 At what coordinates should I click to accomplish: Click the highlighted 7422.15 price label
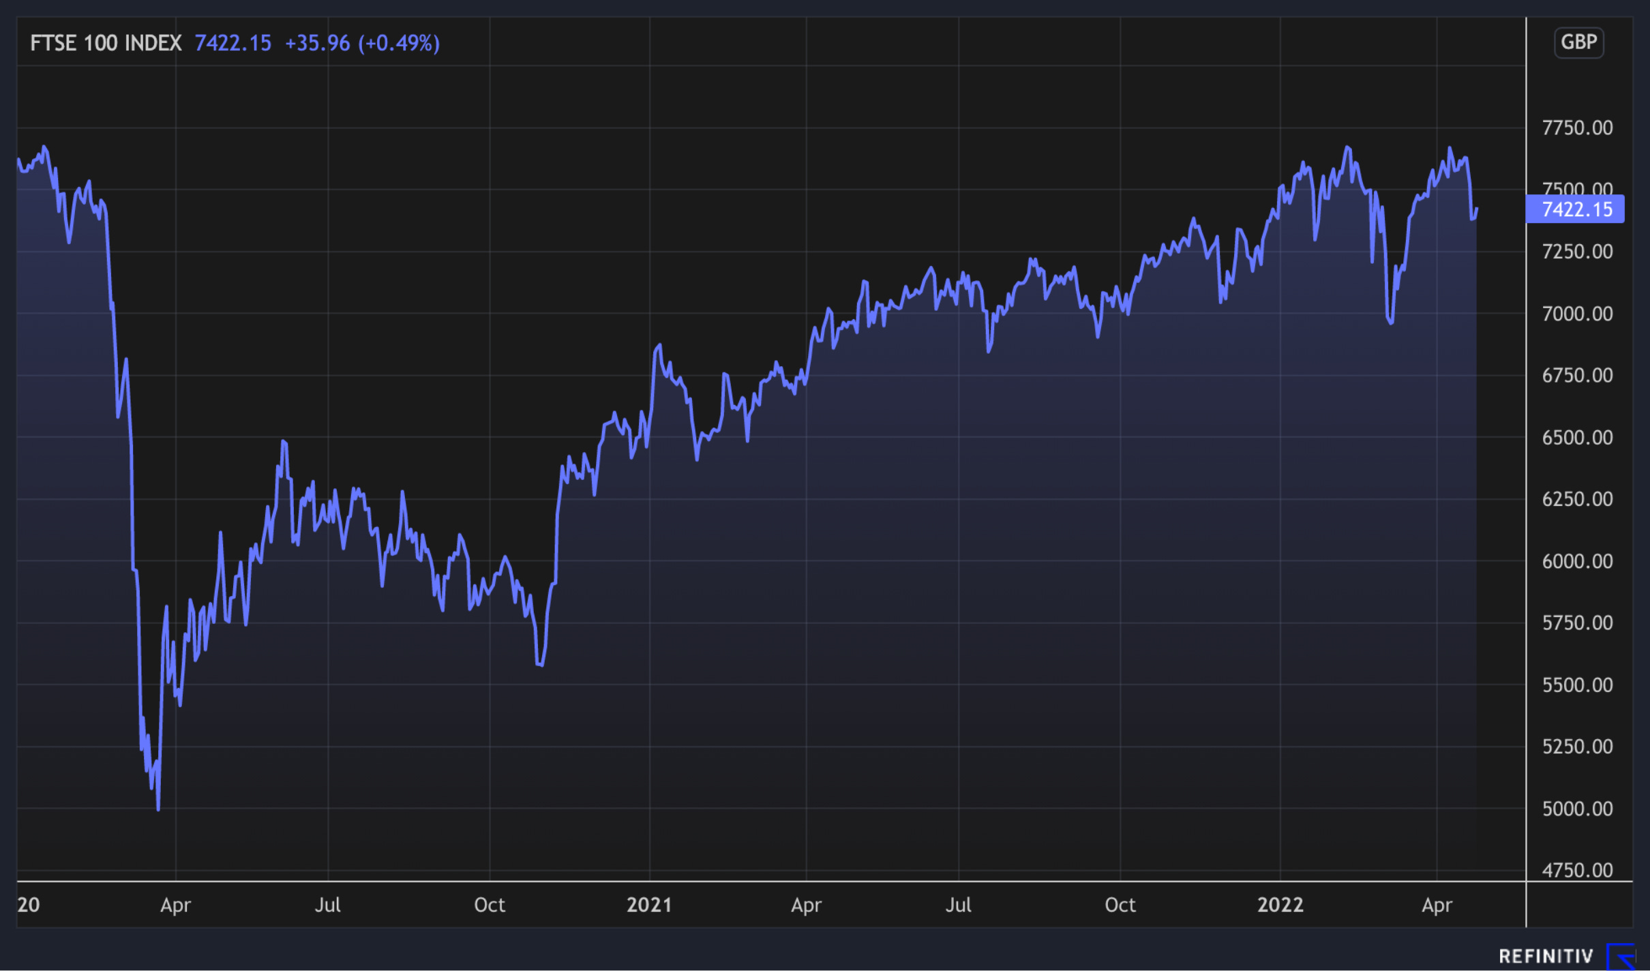tap(1575, 209)
